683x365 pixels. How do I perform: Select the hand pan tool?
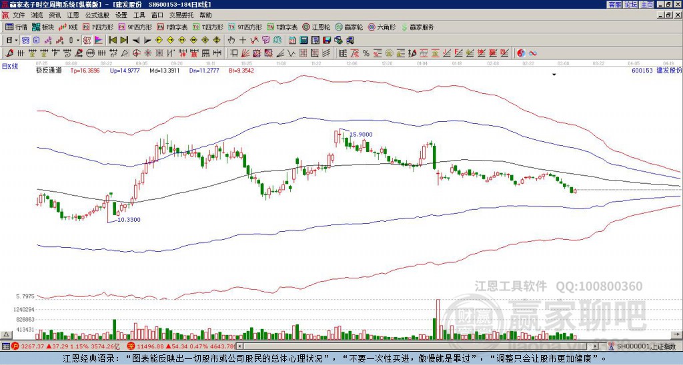[x=231, y=40]
